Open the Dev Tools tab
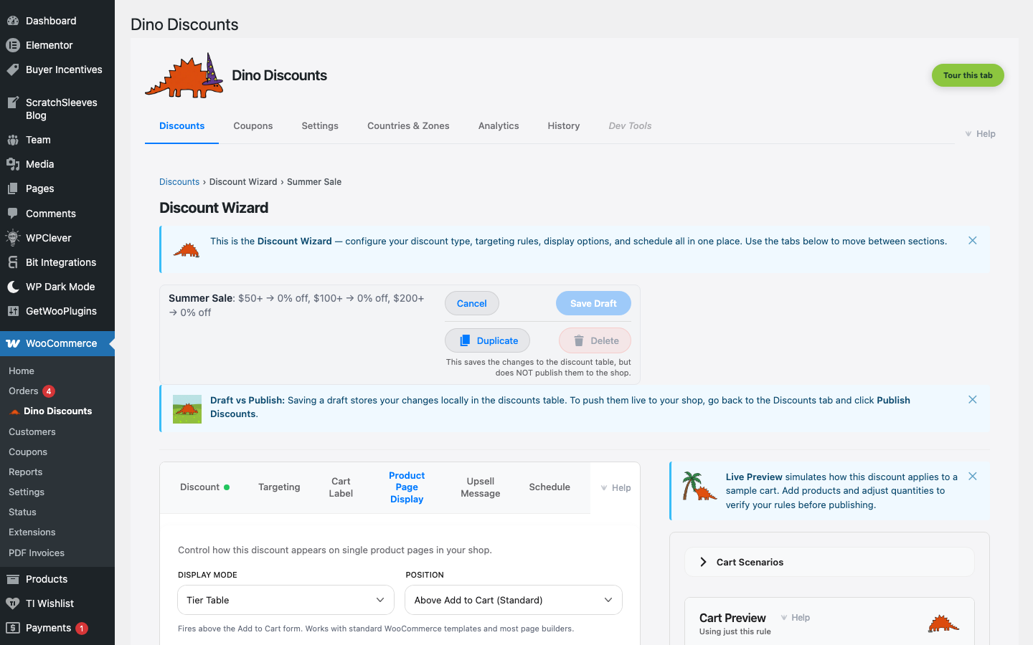The width and height of the screenshot is (1033, 645). click(x=630, y=126)
